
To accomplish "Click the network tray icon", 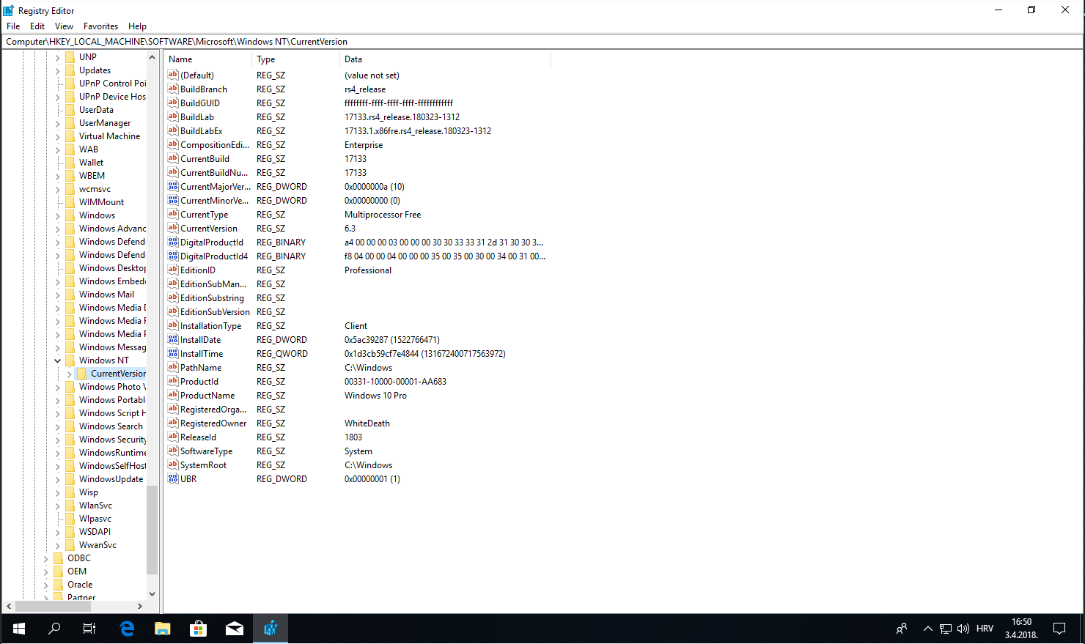I will click(x=946, y=629).
